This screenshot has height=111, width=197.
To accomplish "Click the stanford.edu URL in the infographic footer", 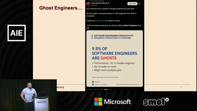I will click(127, 84).
